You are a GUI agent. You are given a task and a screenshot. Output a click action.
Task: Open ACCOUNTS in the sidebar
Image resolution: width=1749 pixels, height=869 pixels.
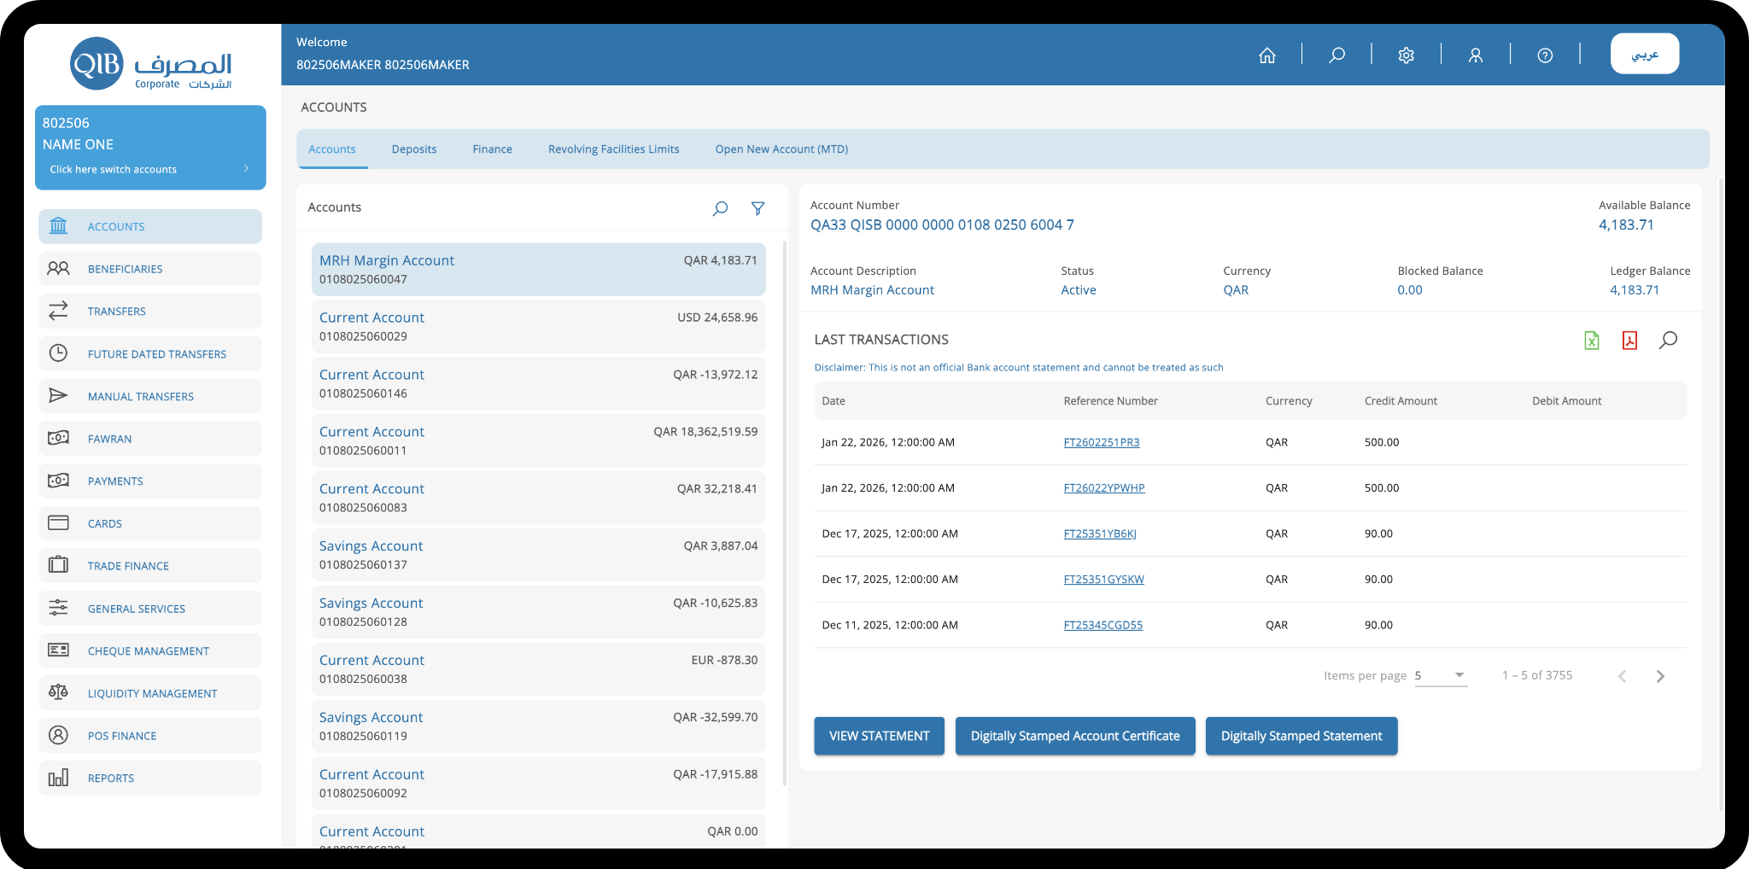(150, 226)
